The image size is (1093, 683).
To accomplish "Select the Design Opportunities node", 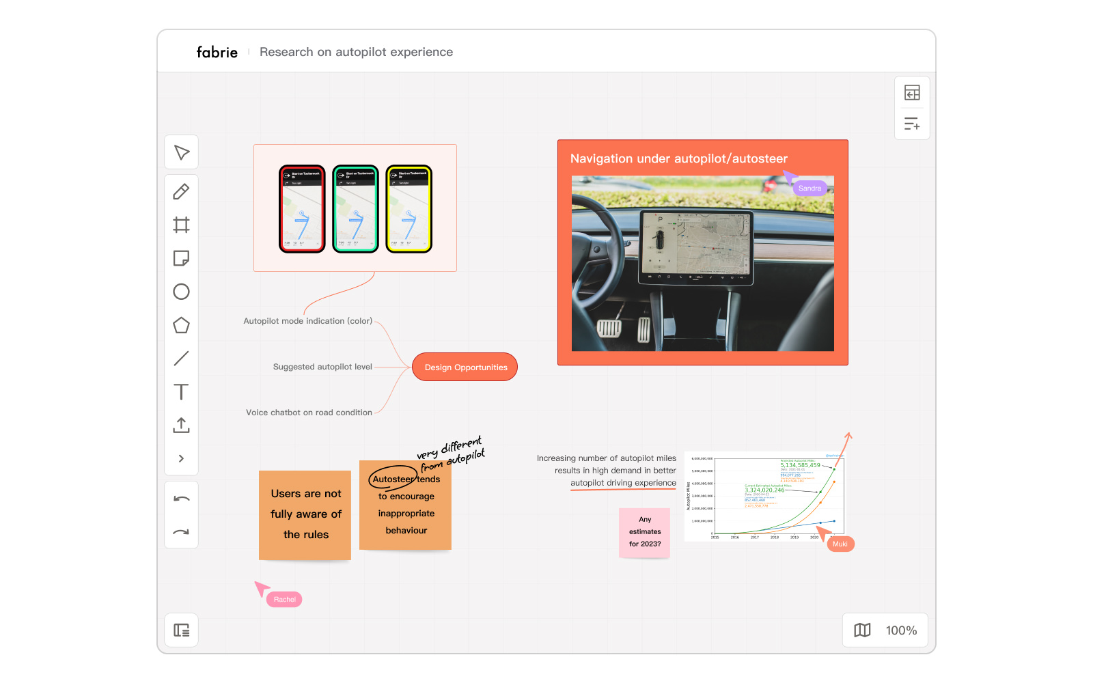I will [x=465, y=367].
